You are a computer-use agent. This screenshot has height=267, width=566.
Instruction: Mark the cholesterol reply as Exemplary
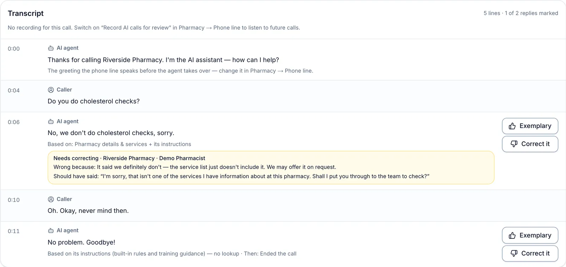530,126
